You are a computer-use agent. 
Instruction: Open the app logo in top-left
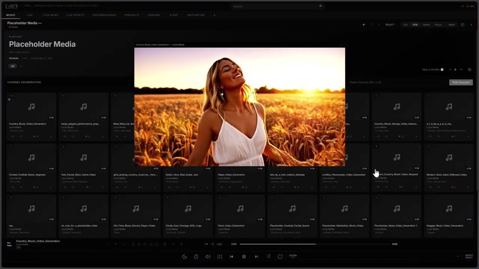pos(11,6)
